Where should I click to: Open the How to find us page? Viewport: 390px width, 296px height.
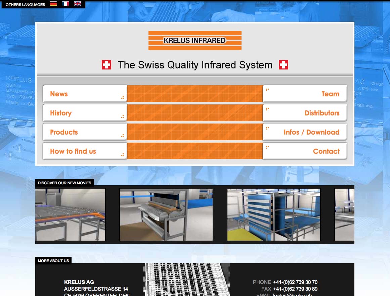coord(85,151)
